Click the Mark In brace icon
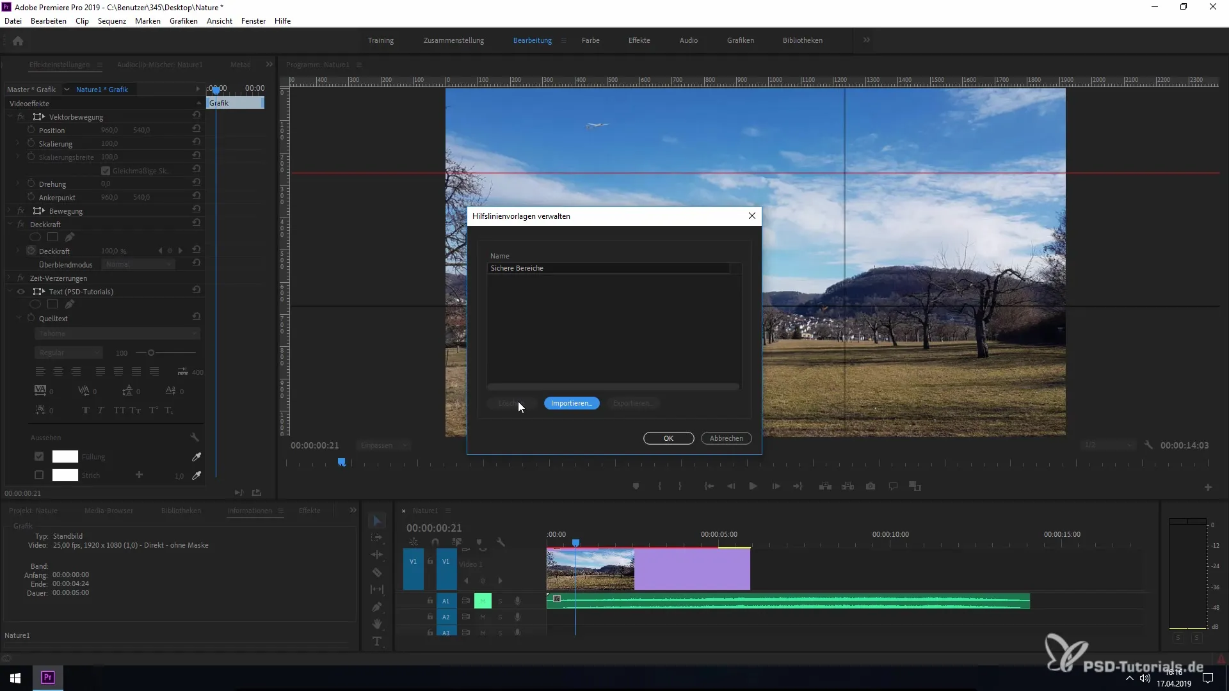 [x=659, y=486]
